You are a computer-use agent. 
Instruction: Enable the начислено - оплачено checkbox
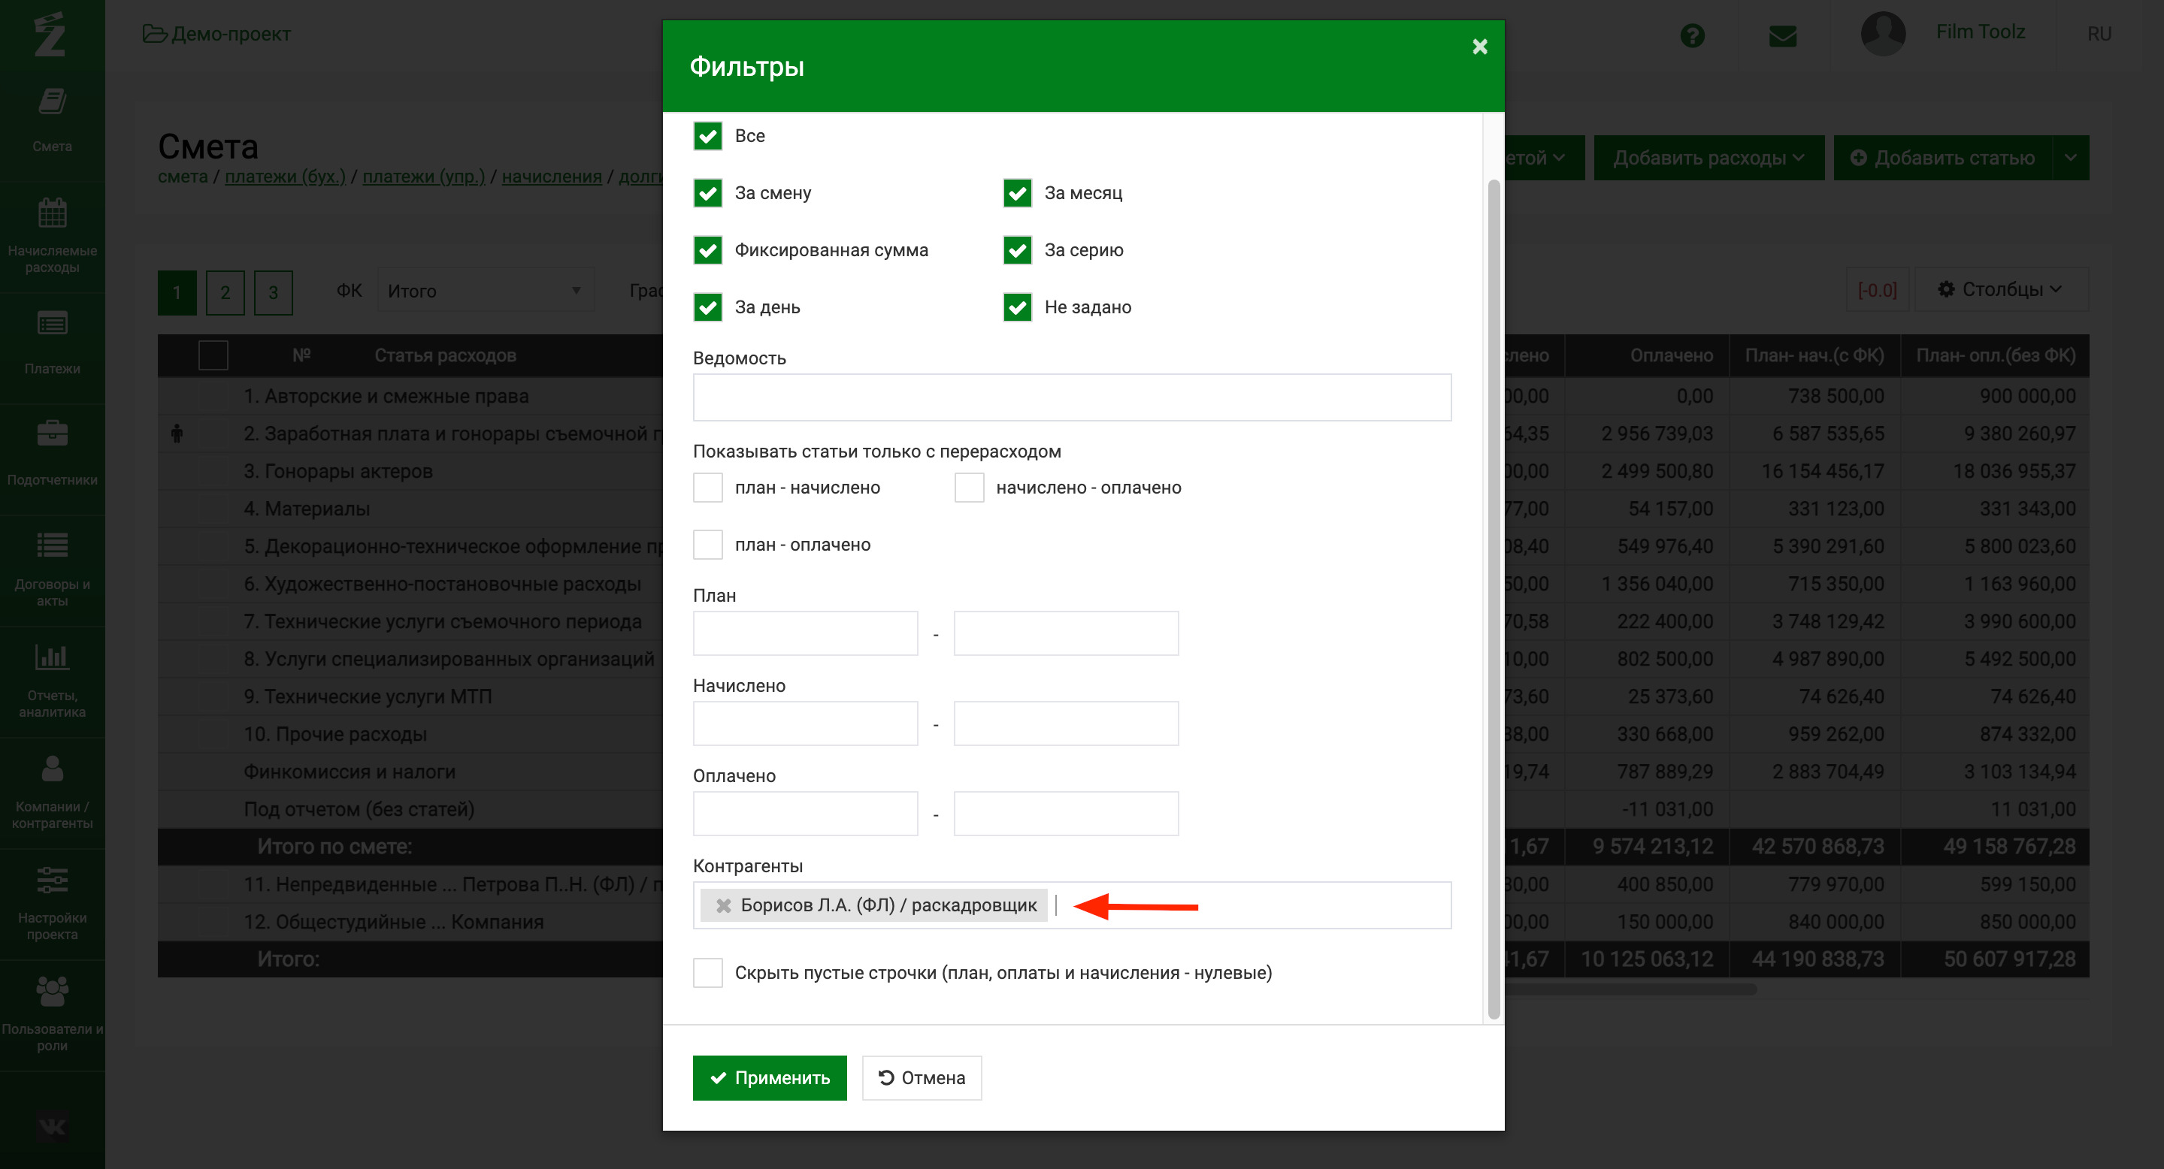point(969,487)
